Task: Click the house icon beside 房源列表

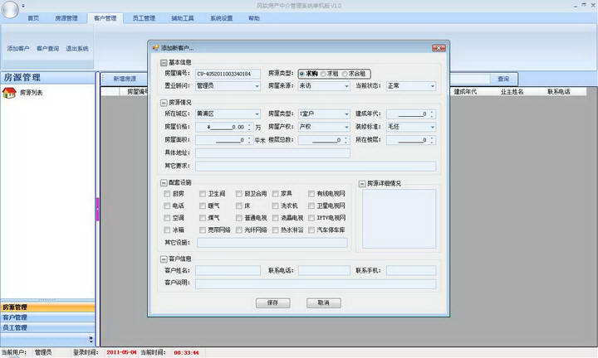Action: 9,93
